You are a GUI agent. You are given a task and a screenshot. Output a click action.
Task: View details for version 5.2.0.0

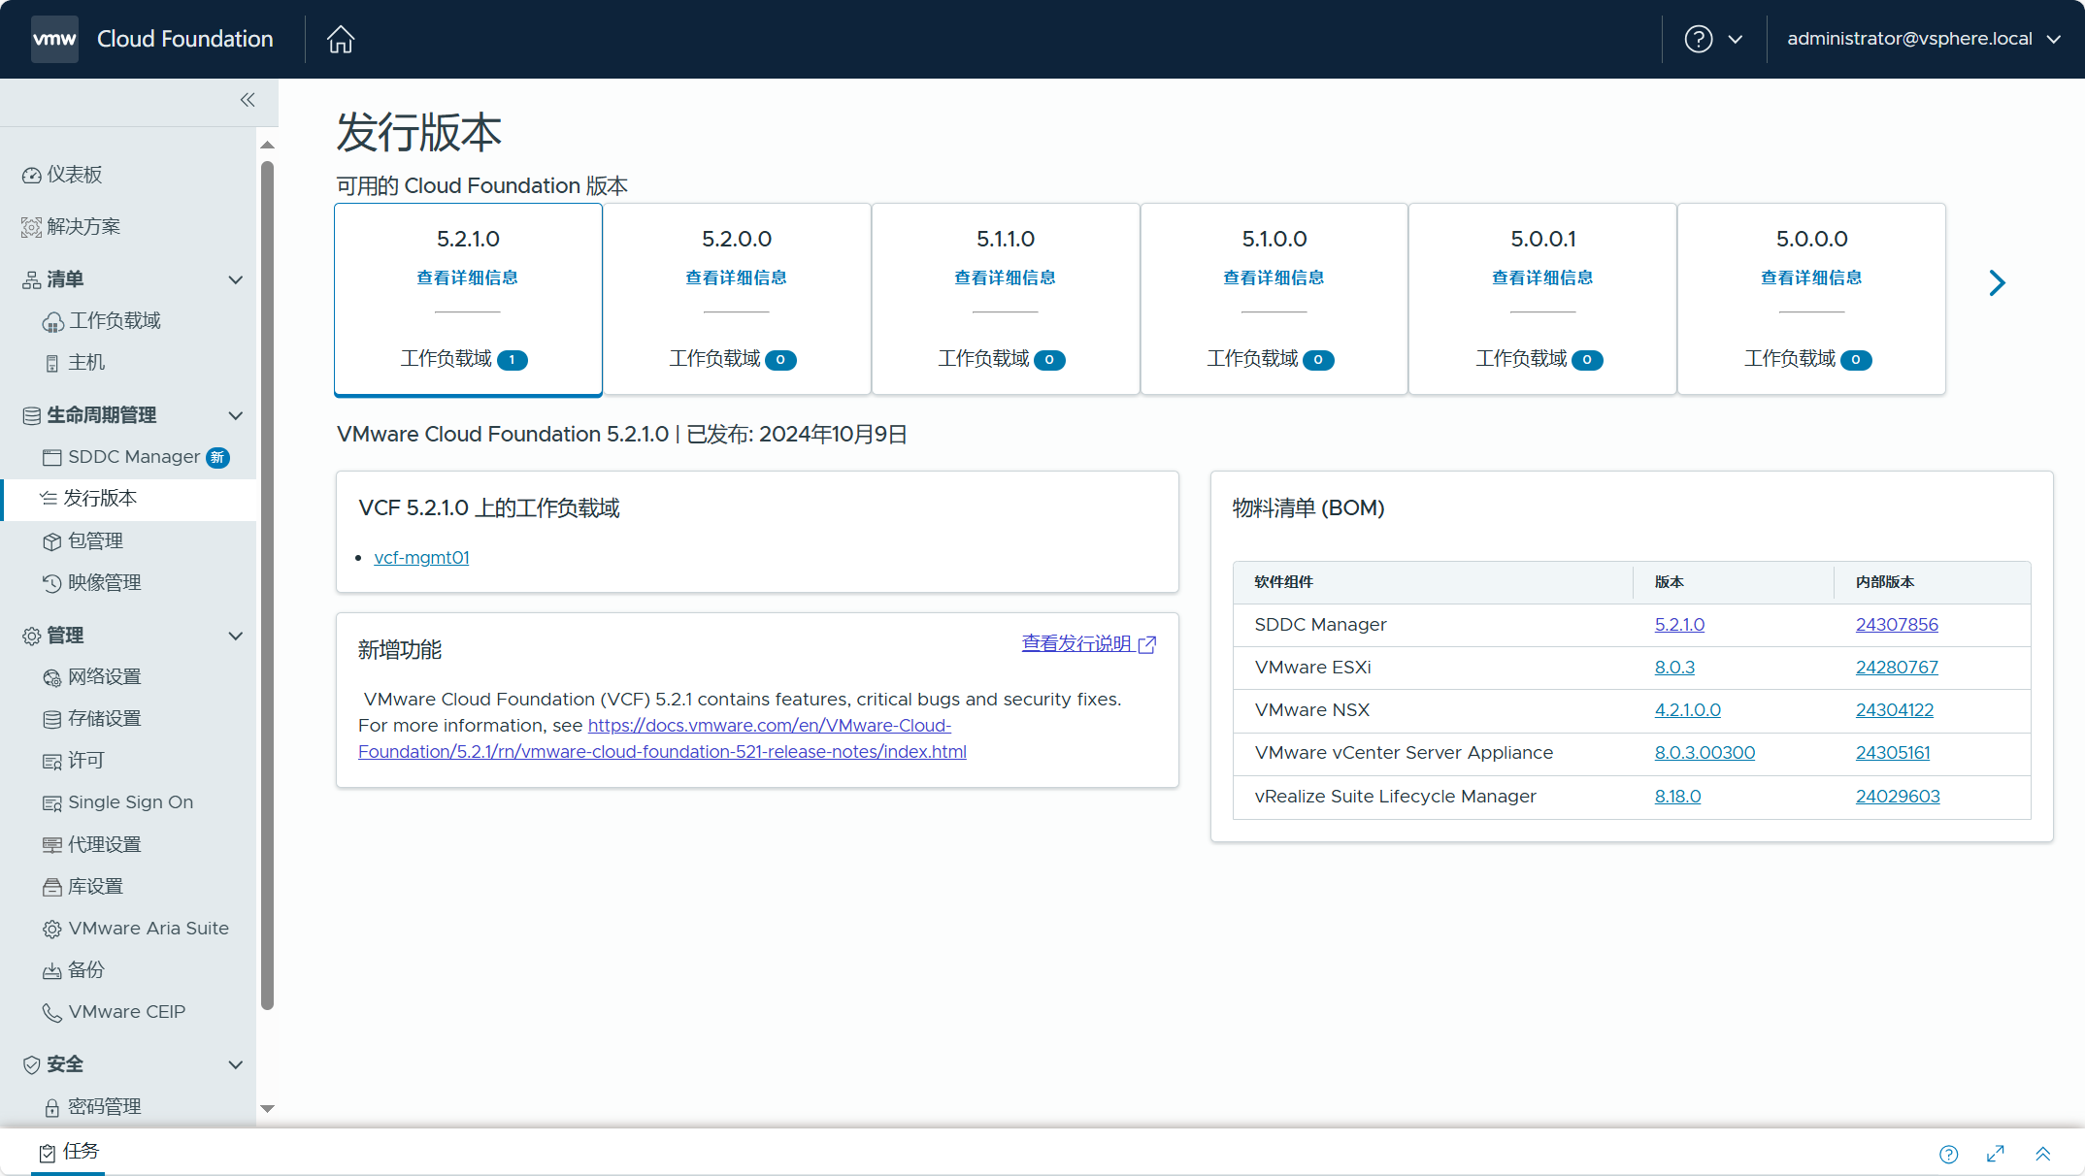coord(736,278)
